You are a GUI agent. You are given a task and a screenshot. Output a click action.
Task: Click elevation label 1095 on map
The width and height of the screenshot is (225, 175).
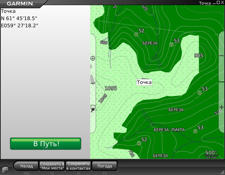click(x=111, y=88)
